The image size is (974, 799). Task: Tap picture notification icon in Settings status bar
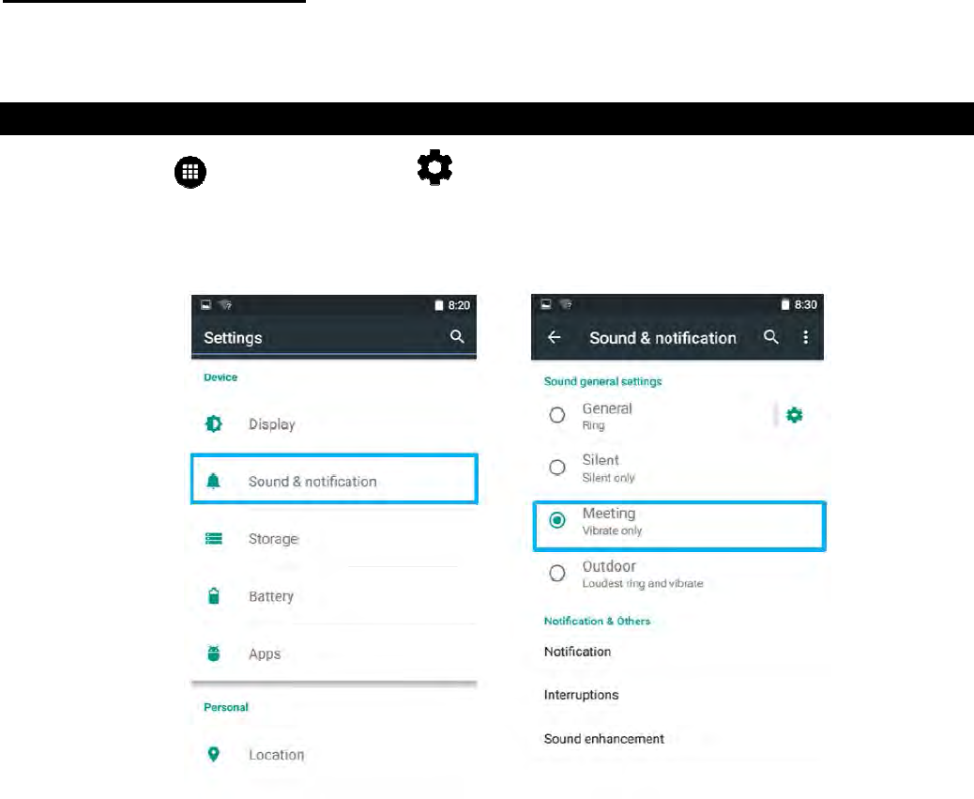click(x=205, y=304)
